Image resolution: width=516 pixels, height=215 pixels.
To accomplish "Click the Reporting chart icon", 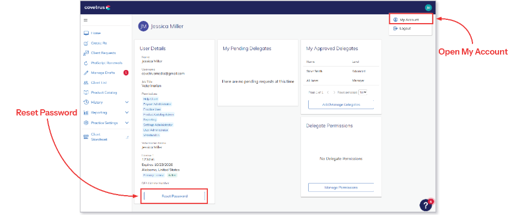I will point(86,112).
